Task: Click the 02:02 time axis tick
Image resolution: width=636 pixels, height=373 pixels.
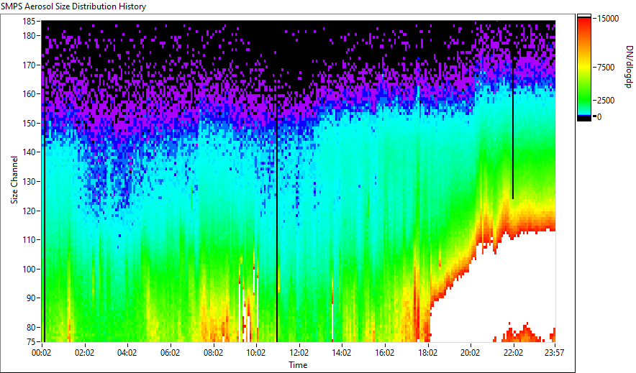Action: [x=84, y=353]
